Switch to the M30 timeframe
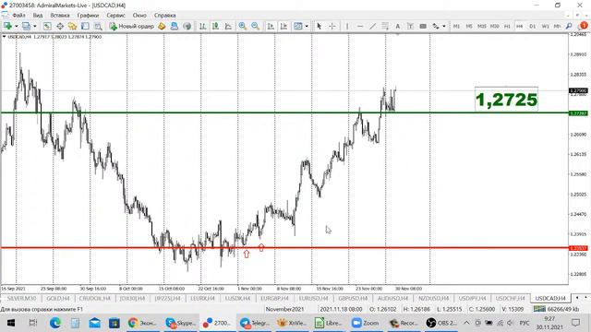591x332 pixels. [495, 26]
